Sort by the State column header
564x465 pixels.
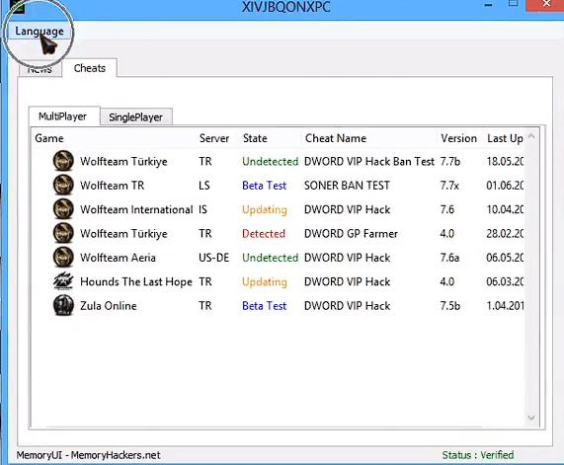coord(255,138)
